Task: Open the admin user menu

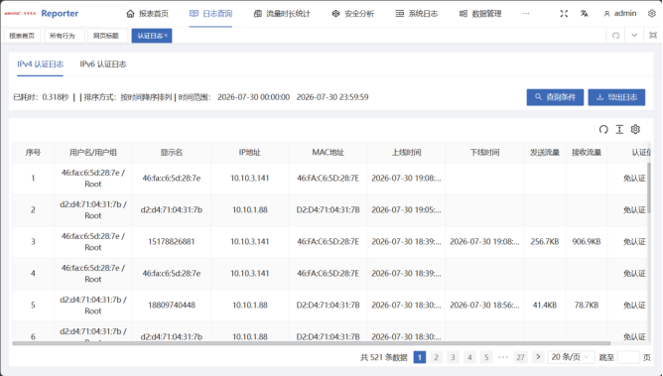Action: [620, 14]
